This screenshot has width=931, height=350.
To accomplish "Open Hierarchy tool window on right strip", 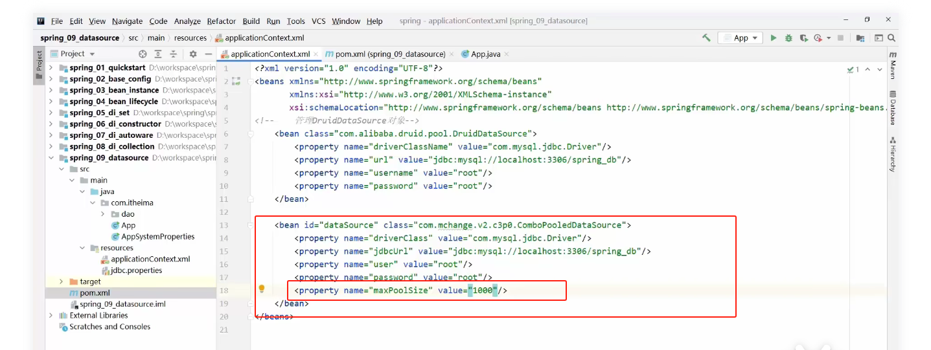I will tap(893, 154).
